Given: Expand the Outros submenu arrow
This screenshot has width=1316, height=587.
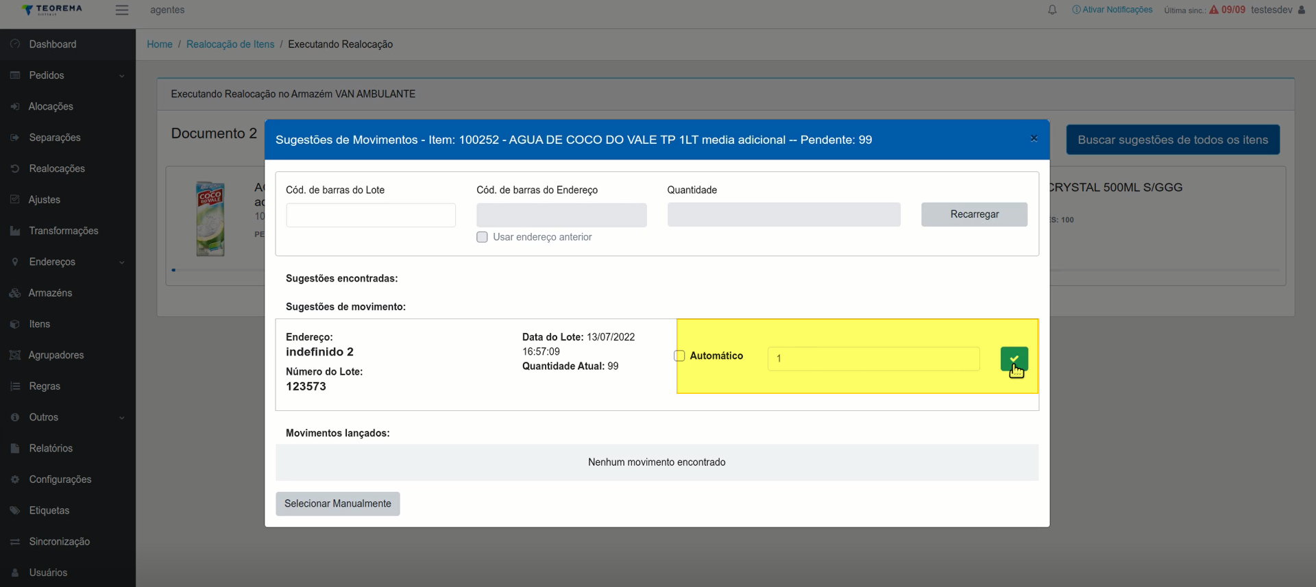Looking at the screenshot, I should click(x=122, y=418).
